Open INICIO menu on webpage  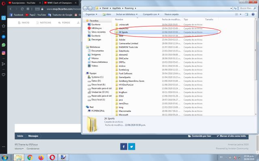[x=23, y=23]
